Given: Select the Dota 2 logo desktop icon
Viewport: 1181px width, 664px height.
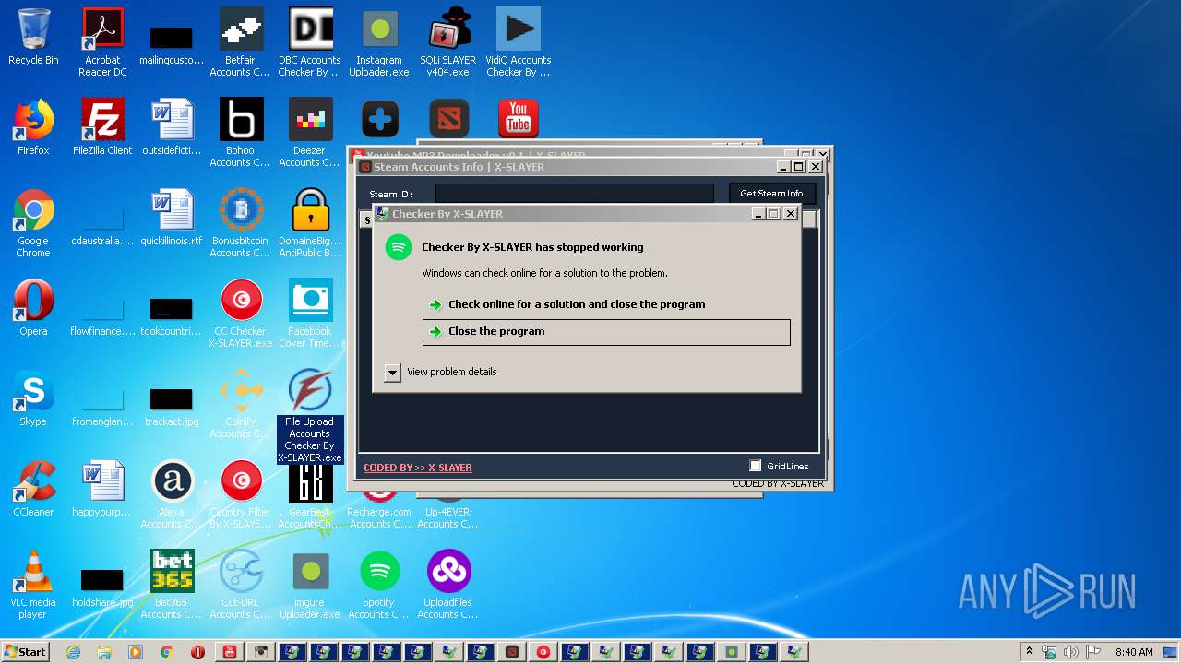Looking at the screenshot, I should pyautogui.click(x=448, y=119).
